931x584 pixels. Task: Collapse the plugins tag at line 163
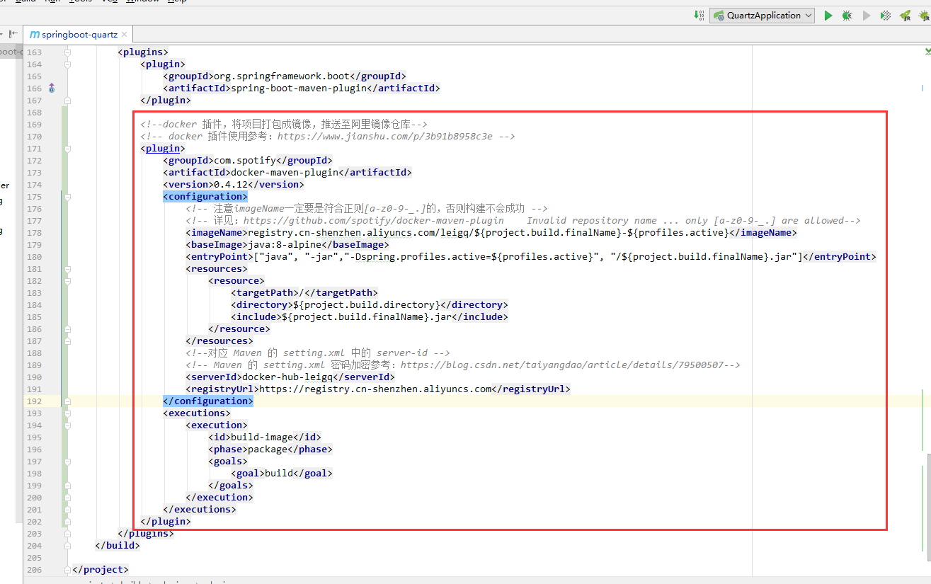click(x=68, y=52)
